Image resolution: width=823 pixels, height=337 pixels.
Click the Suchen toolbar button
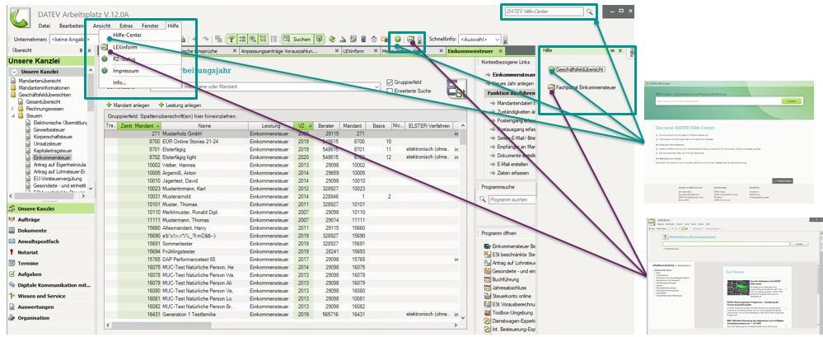coord(297,39)
